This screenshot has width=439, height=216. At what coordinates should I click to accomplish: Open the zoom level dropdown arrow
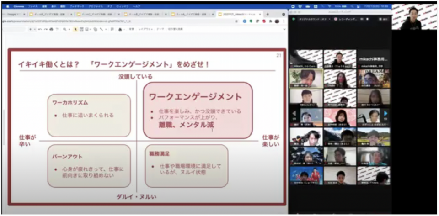[x=69, y=29]
